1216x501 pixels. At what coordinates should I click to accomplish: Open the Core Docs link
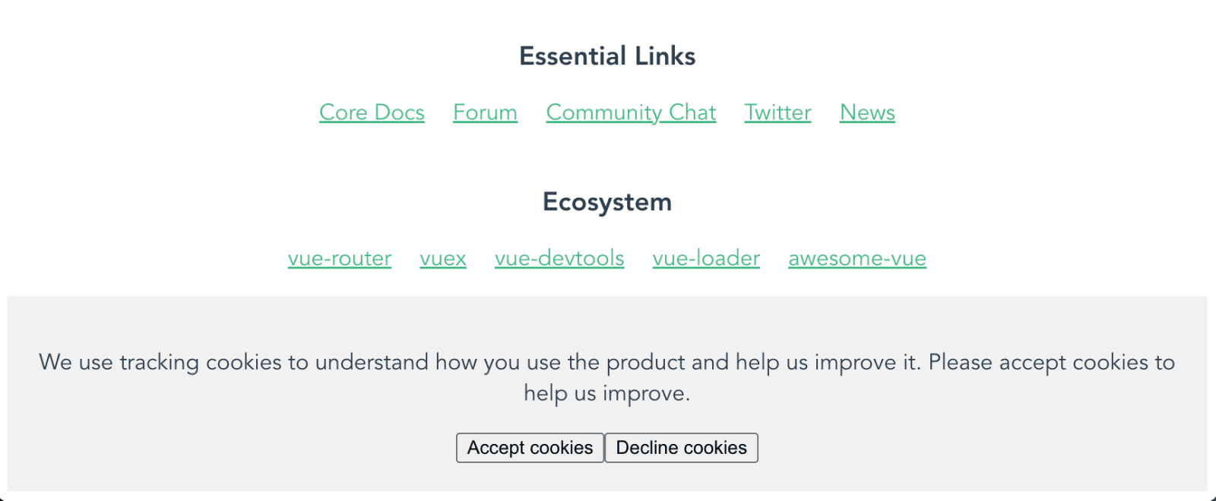[372, 113]
